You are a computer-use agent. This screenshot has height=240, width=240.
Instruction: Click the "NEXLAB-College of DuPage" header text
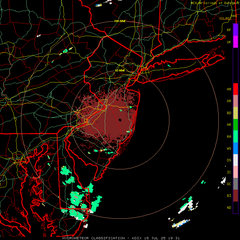pos(213,3)
